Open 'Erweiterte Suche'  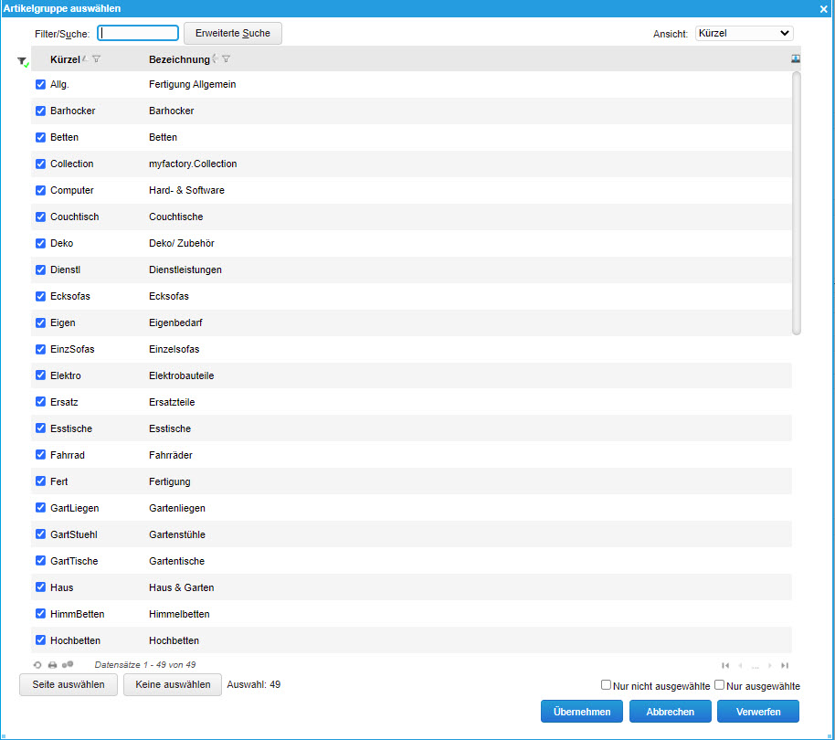(233, 33)
